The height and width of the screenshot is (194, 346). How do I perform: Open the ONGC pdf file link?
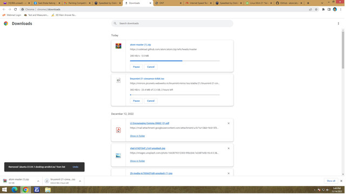pyautogui.click(x=150, y=123)
